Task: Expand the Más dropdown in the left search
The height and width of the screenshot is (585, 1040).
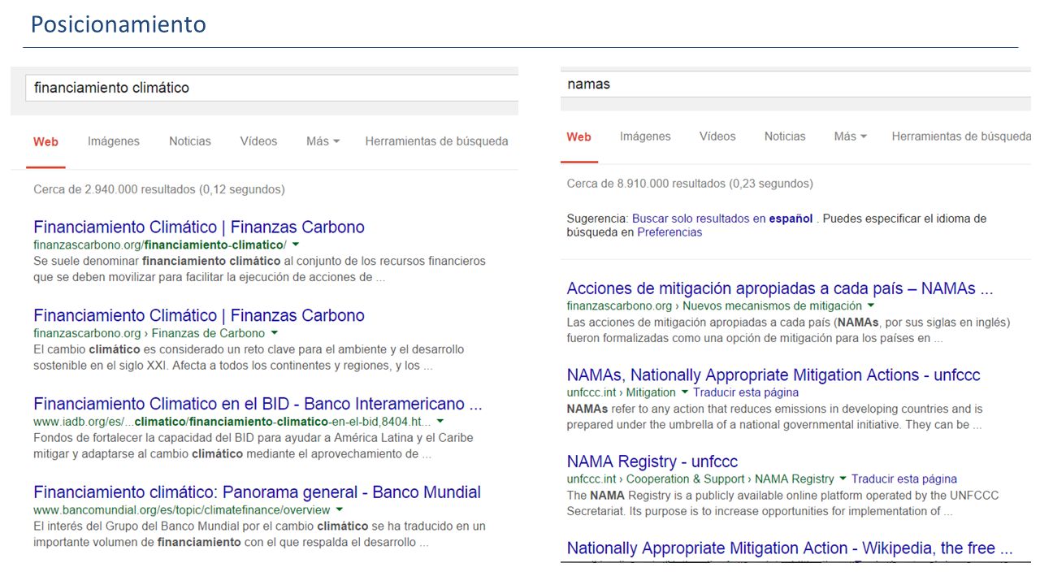Action: pyautogui.click(x=323, y=141)
